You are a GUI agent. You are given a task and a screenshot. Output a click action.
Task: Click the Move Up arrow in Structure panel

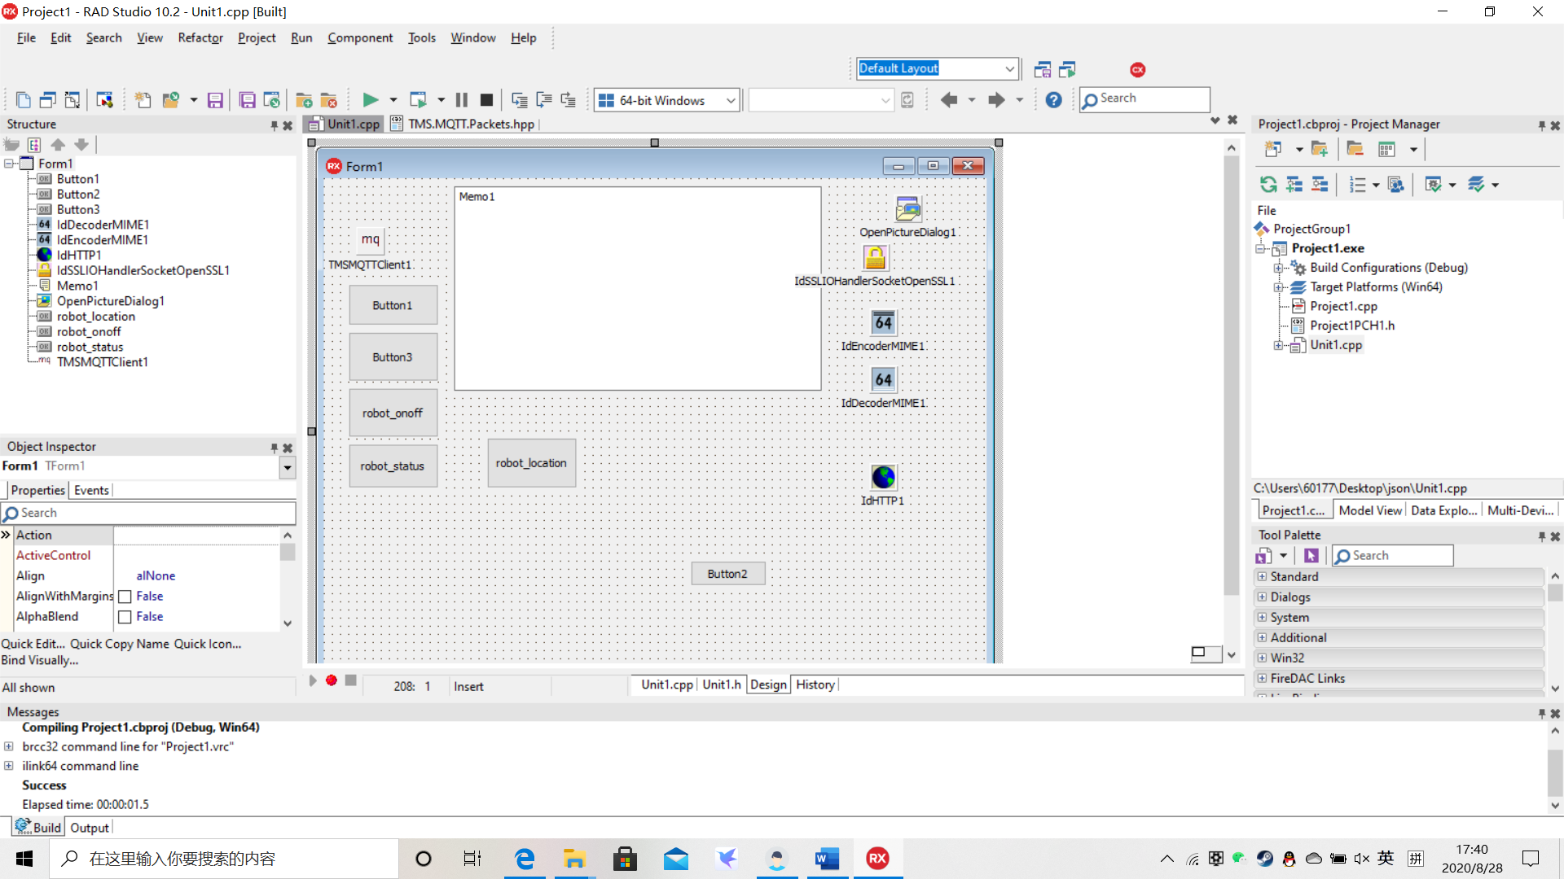click(x=58, y=145)
